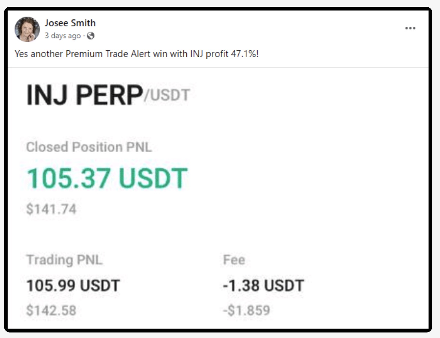Select the 'Trading PNL' label
This screenshot has height=338, width=440.
coord(64,260)
